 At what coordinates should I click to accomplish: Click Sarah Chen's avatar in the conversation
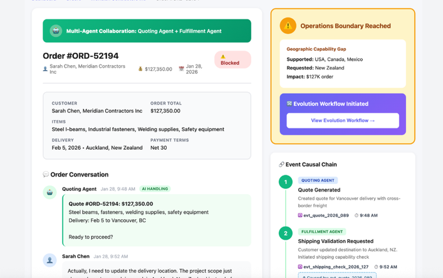[x=50, y=259]
